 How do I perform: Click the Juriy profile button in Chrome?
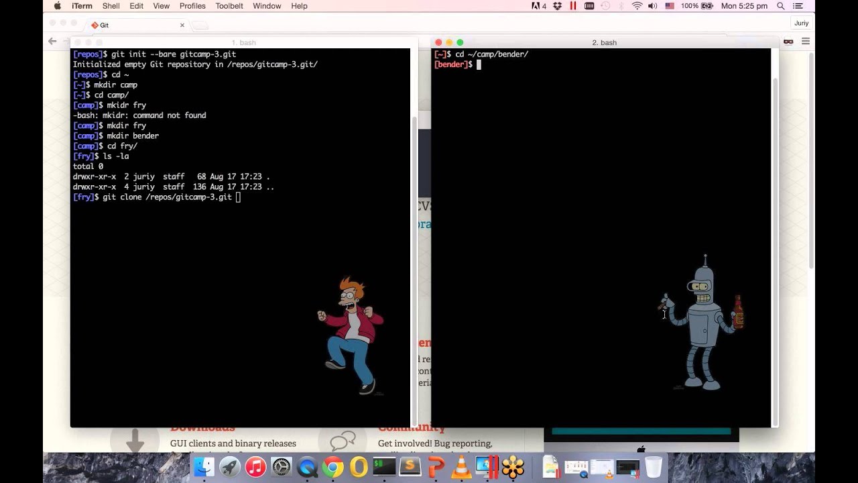point(802,23)
